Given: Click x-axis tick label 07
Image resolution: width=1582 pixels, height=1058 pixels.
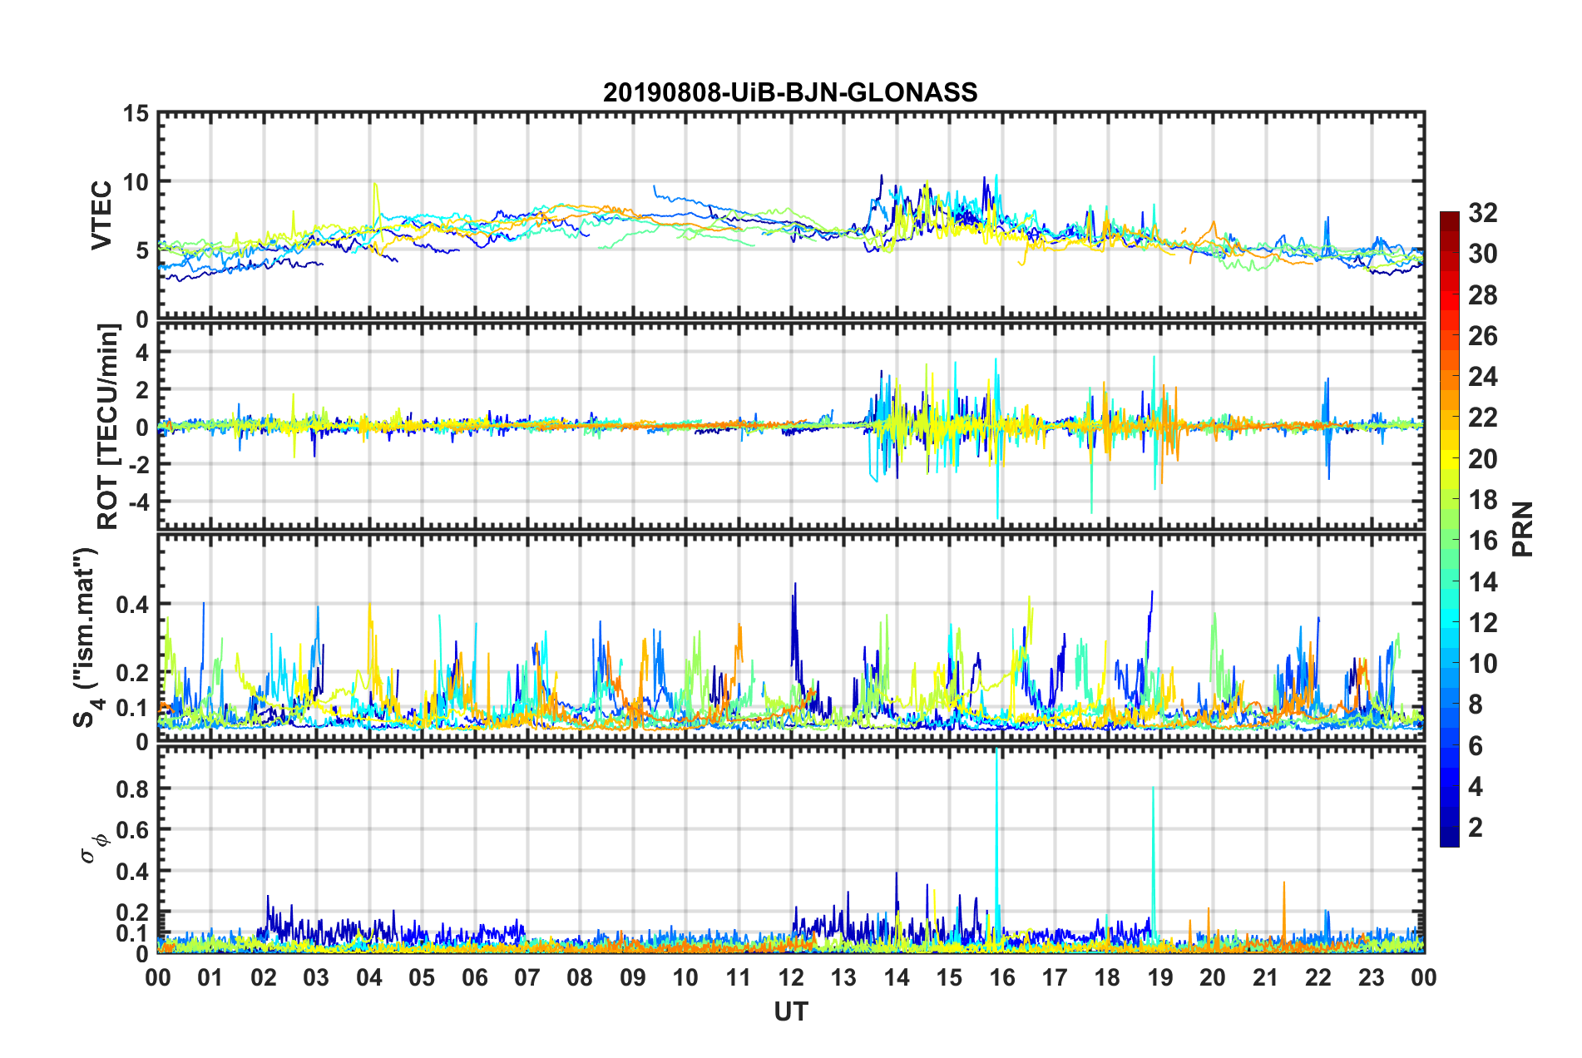Looking at the screenshot, I should [x=527, y=978].
